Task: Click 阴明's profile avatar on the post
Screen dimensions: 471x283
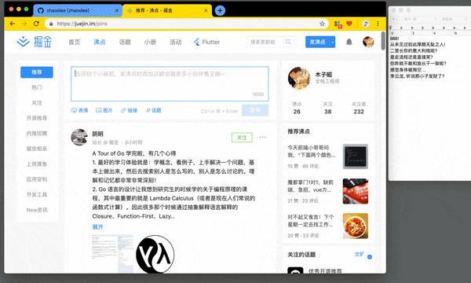Action: pos(79,137)
